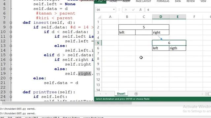Collapse the fold marker at line 18 'else'
The width and height of the screenshot is (211, 118).
click(11, 69)
